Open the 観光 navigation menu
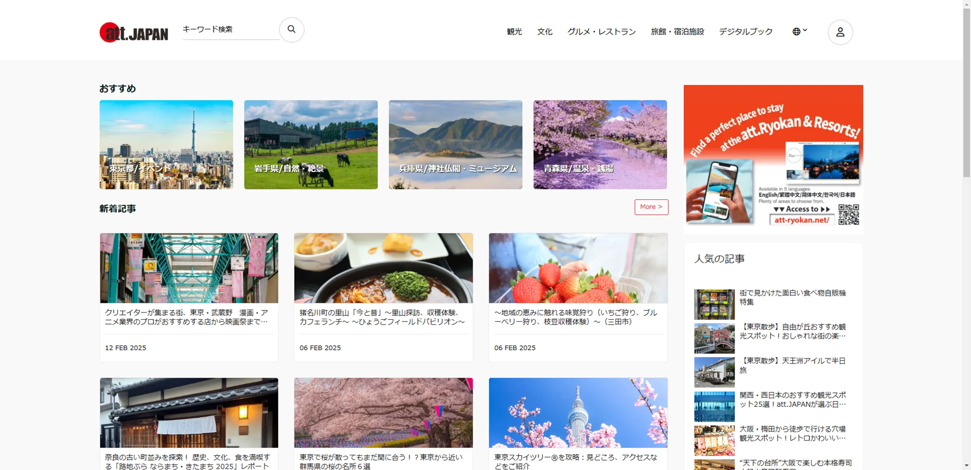The width and height of the screenshot is (971, 470). [x=514, y=32]
